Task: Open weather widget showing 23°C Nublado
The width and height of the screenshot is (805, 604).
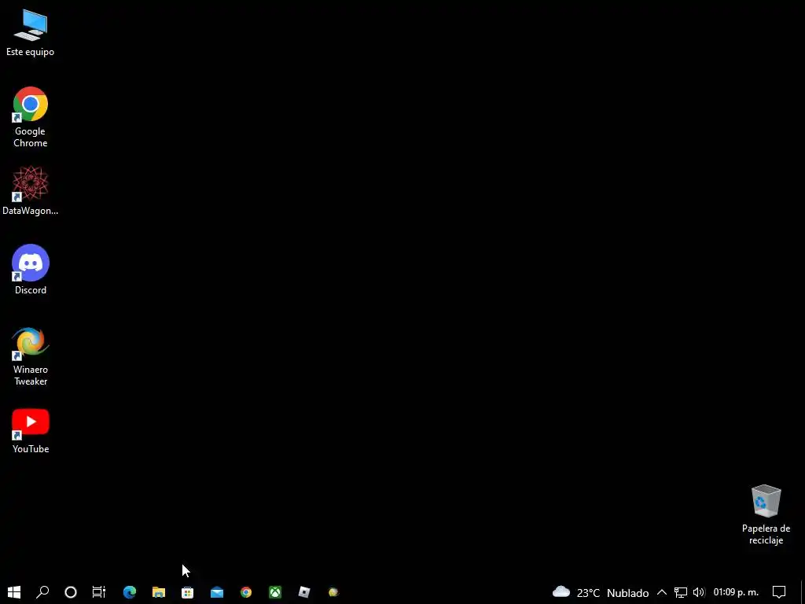Action: pyautogui.click(x=600, y=593)
